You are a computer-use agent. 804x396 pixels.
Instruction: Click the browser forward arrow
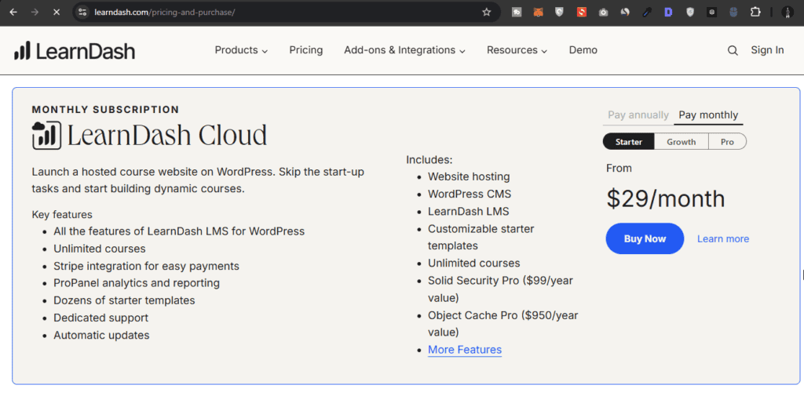[x=35, y=12]
